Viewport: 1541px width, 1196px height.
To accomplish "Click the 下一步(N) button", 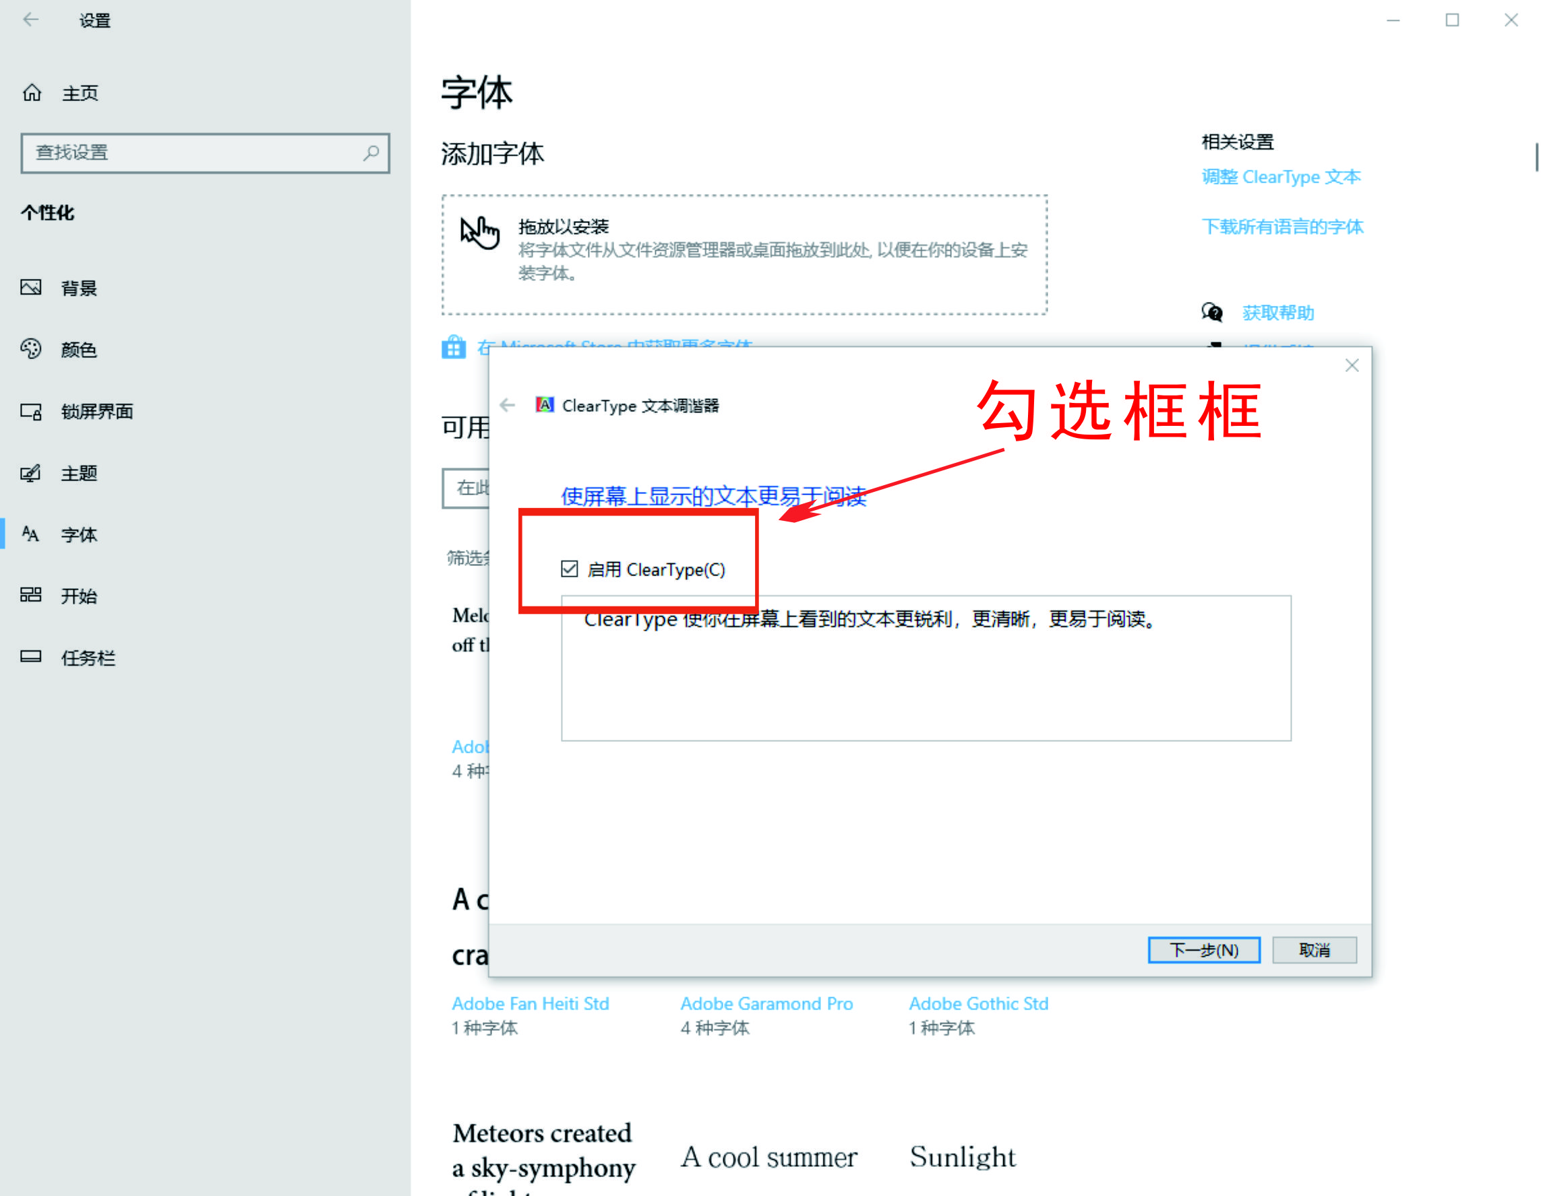I will click(x=1204, y=950).
